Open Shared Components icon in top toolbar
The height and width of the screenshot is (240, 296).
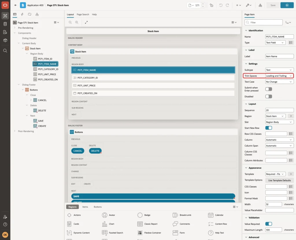click(x=260, y=5)
